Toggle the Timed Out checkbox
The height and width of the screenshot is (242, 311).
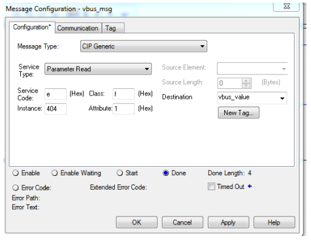pos(211,186)
